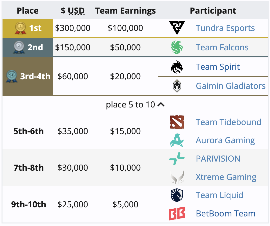
Task: Open the Team Spirit link
Action: [218, 67]
